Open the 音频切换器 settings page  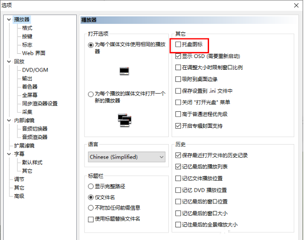tap(35, 129)
